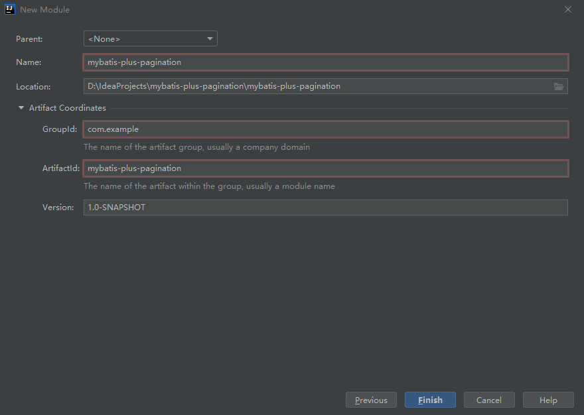Open the Parent <None> dropdown
The width and height of the screenshot is (584, 415).
point(151,38)
